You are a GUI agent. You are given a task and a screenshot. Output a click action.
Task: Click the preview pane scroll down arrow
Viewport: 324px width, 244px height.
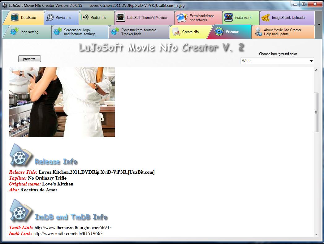[x=316, y=235]
